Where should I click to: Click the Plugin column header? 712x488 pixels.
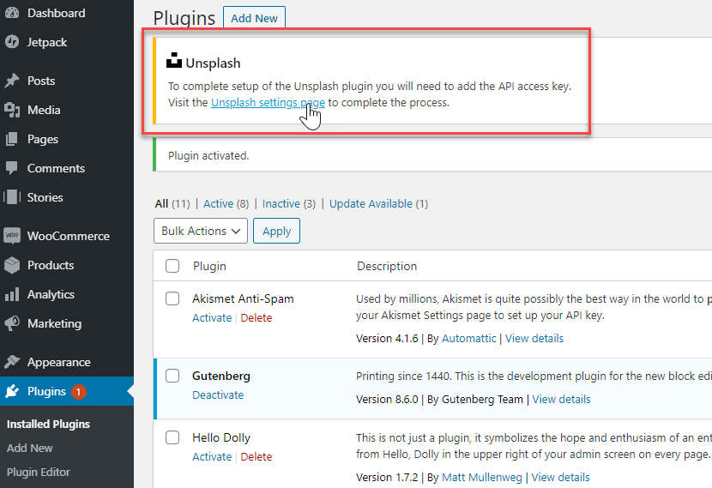(209, 266)
